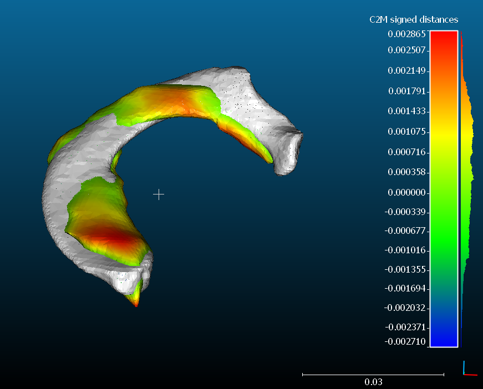Screen dimensions: 483x389
Task: Click the XYZ axis trihedron icon
Action: [469, 368]
